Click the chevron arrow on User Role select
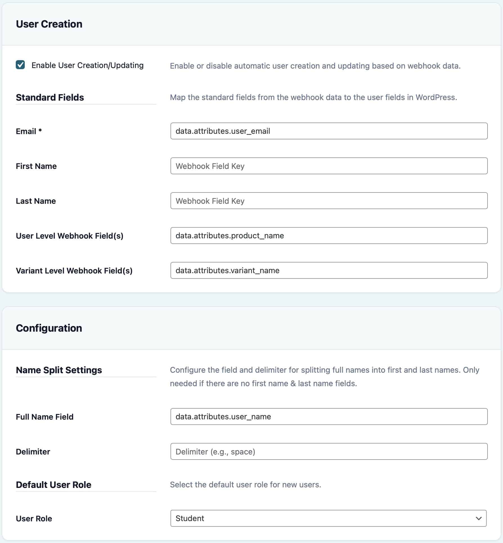Screen dimensions: 503x543 479,518
